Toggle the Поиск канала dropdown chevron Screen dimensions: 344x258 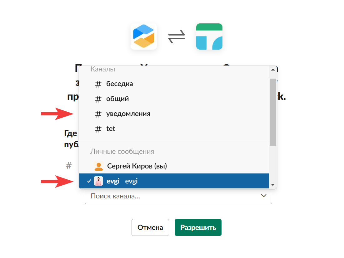click(x=264, y=196)
